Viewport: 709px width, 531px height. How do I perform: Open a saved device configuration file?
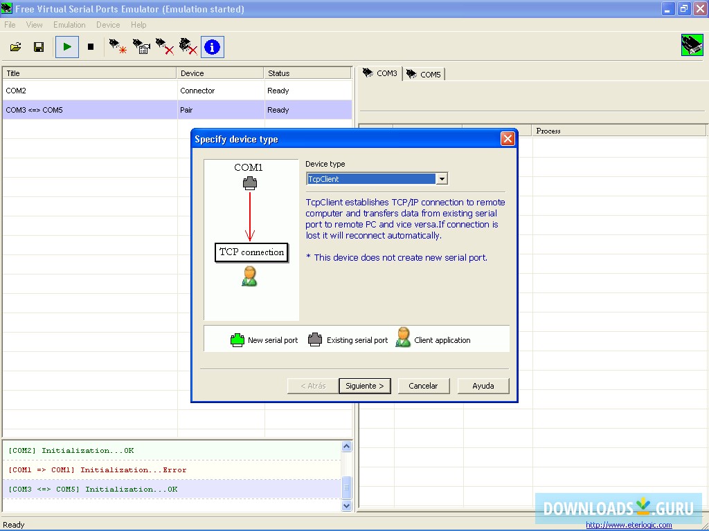coord(15,46)
